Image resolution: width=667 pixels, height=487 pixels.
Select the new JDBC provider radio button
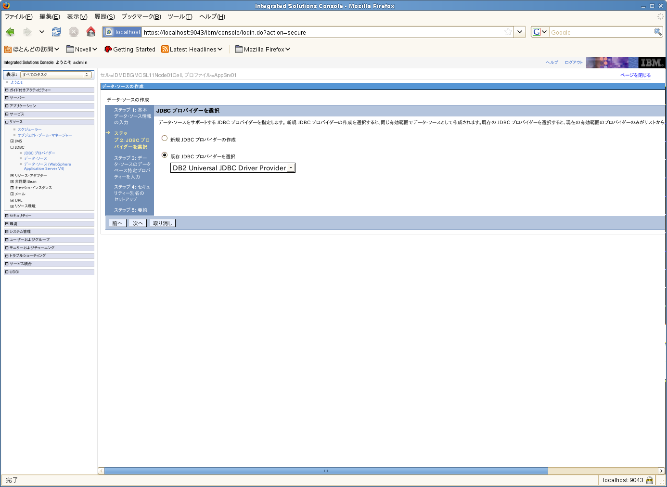point(165,139)
